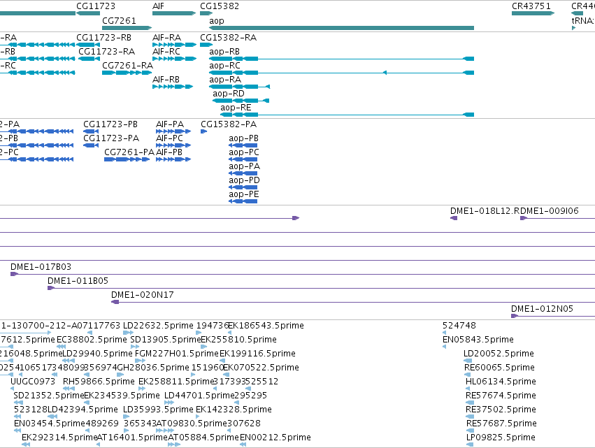The image size is (595, 448).
Task: Click the aop-PE protein label
Action: point(243,194)
